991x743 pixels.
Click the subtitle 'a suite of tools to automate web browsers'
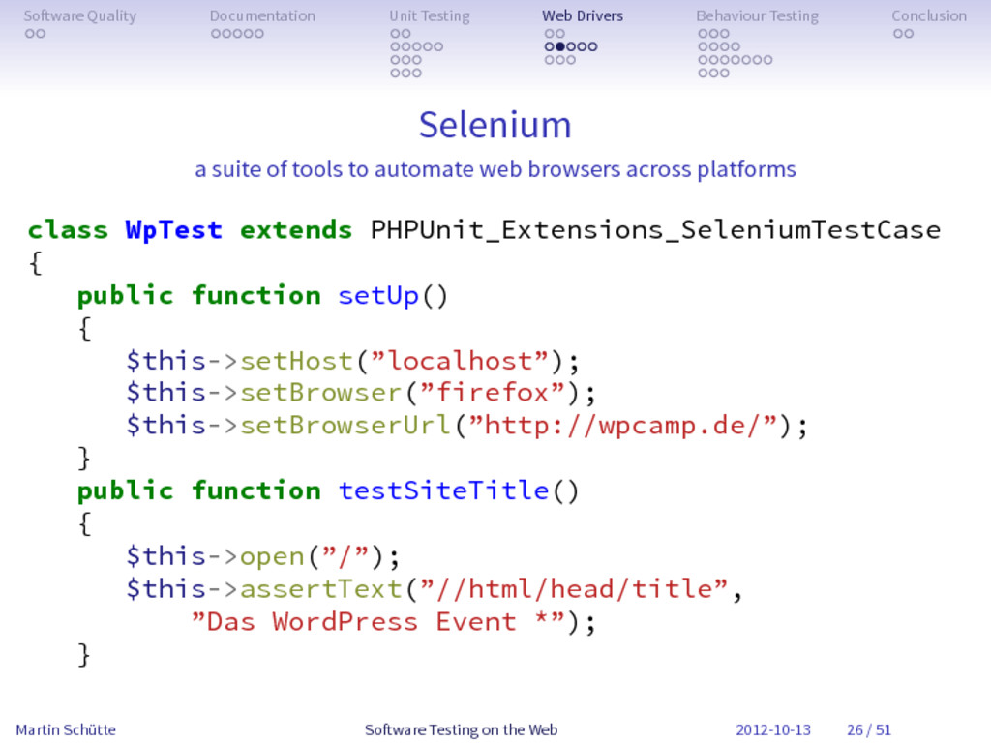[x=409, y=169]
